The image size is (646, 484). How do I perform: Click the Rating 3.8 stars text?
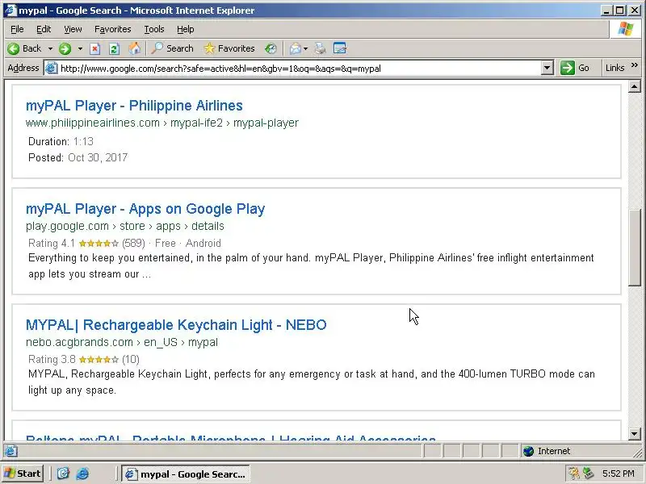pos(84,359)
